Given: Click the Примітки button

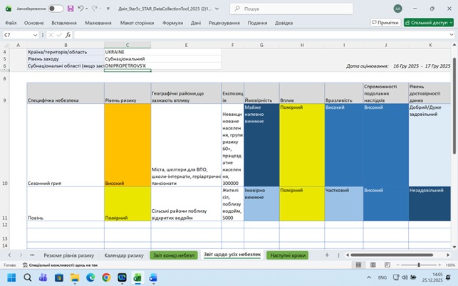Looking at the screenshot, I should click(385, 22).
